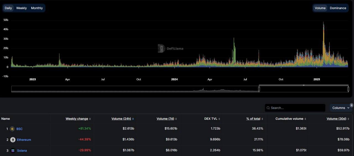Click BSC 7d volume $15.601b
This screenshot has height=156, width=354.
click(x=171, y=129)
